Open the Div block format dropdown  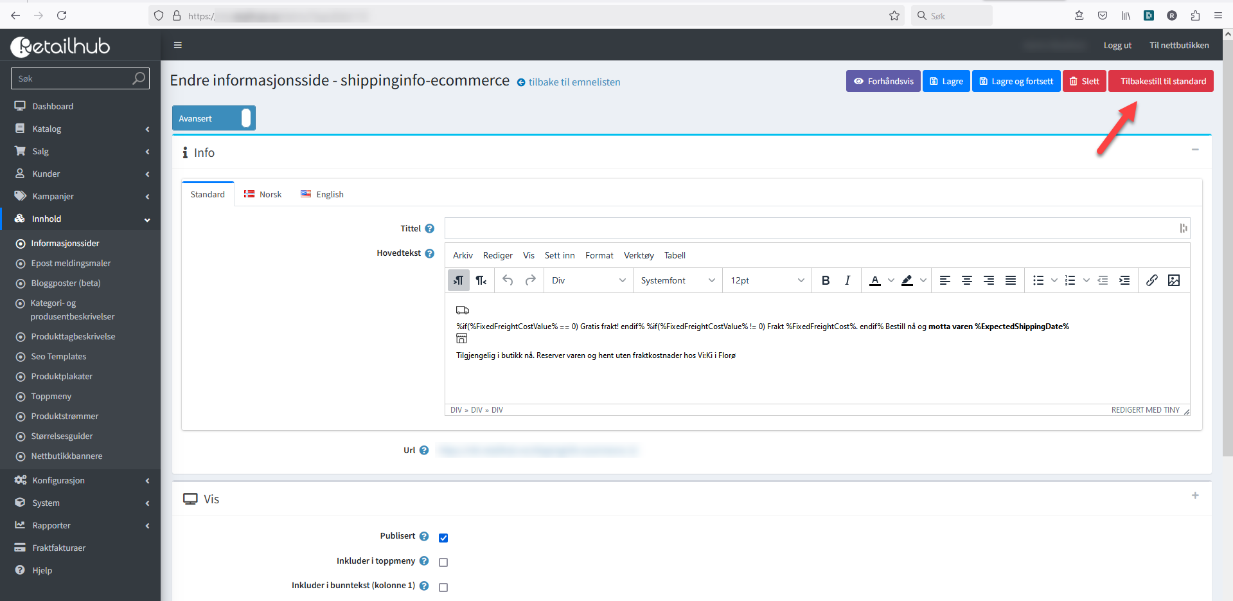(x=588, y=280)
